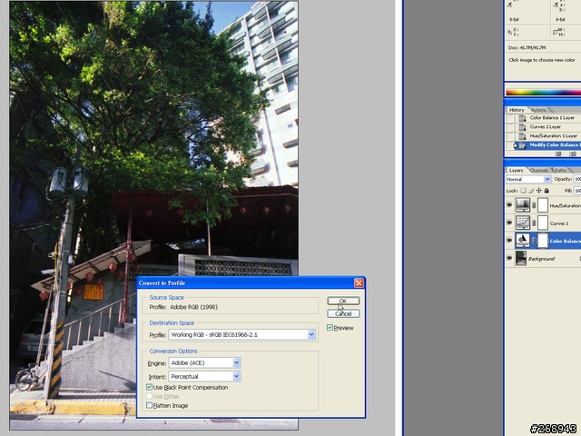Viewport: 581px width, 436px height.
Task: Pick a color from the spectrum ramp
Action: tap(543, 92)
